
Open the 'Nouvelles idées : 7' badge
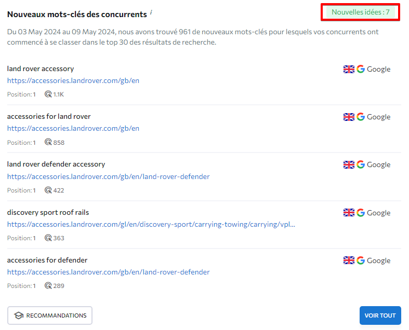[360, 12]
